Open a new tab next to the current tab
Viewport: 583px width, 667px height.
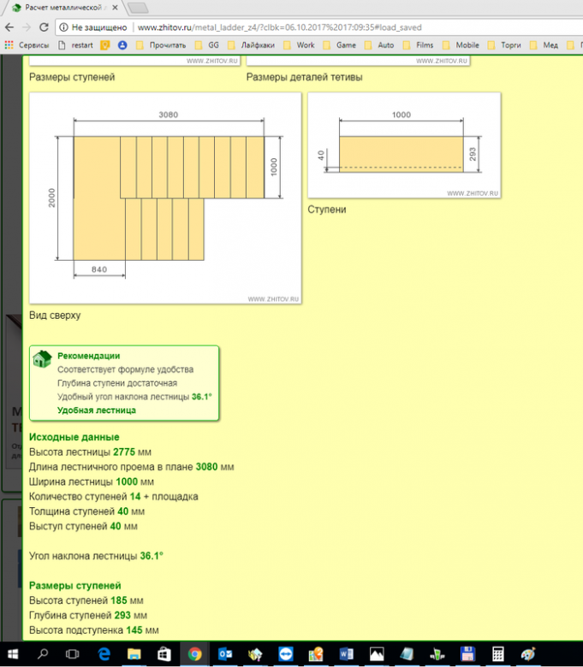click(138, 8)
